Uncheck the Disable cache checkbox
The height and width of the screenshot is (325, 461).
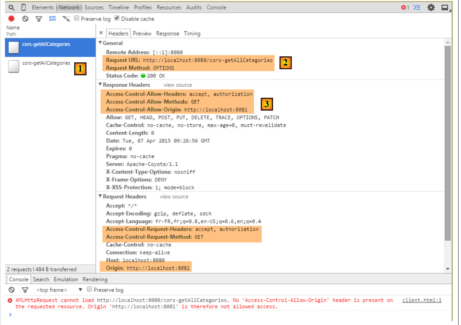click(117, 18)
